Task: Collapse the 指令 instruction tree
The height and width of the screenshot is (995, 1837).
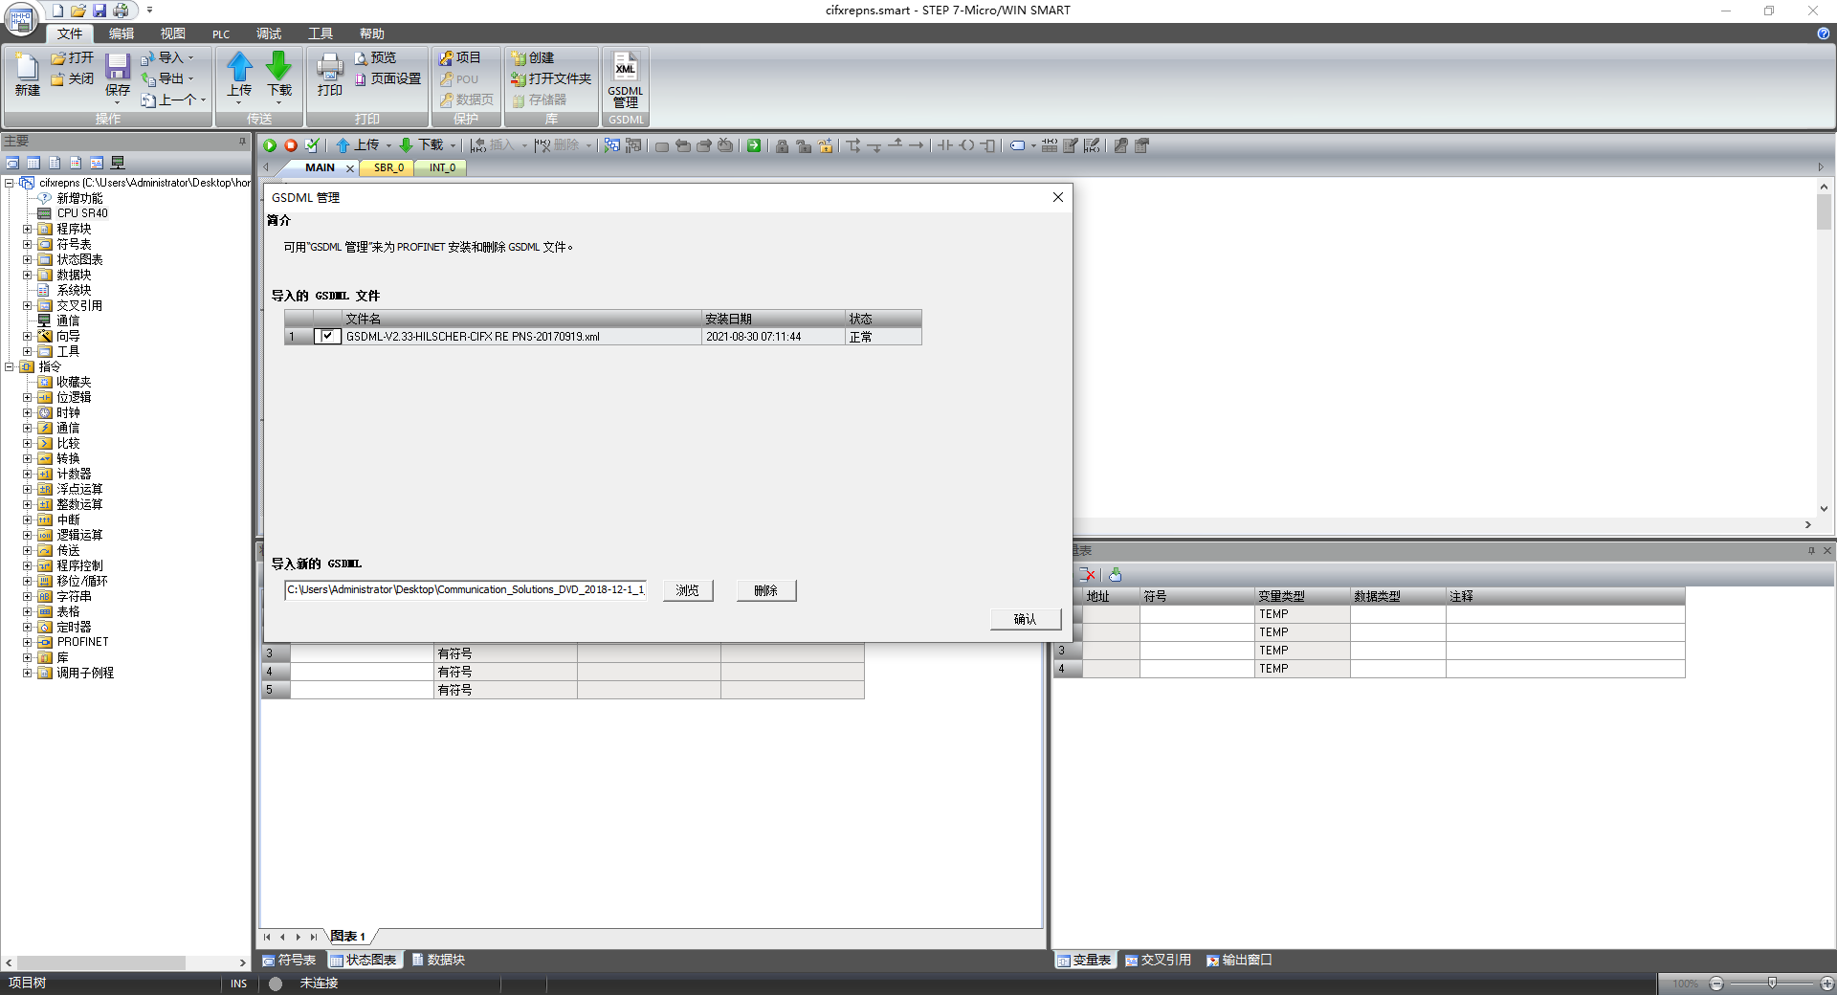Action: (x=10, y=367)
